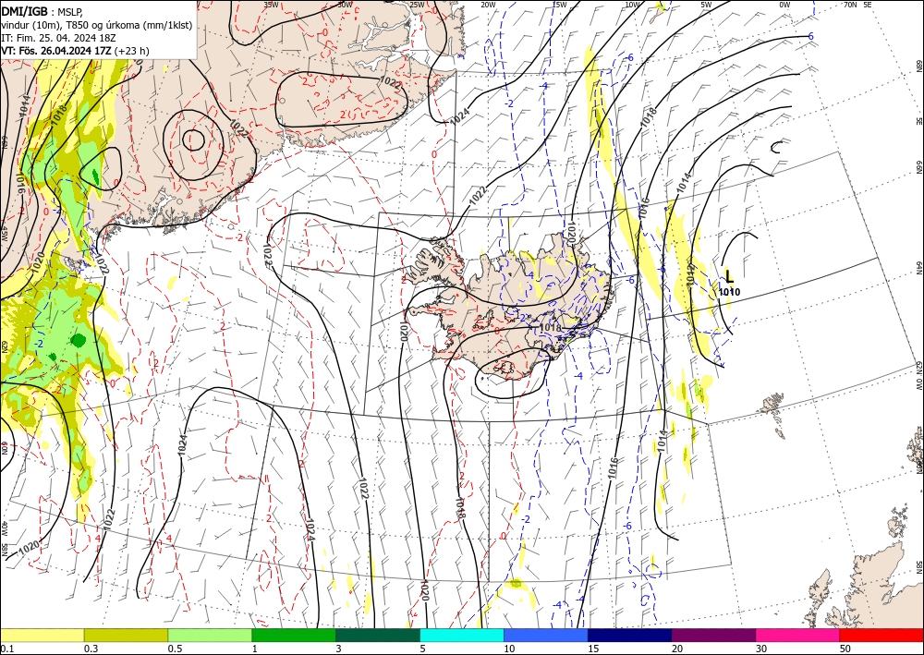924x655 pixels.
Task: Click the '1012' isobar label near the low
Action: [690, 275]
